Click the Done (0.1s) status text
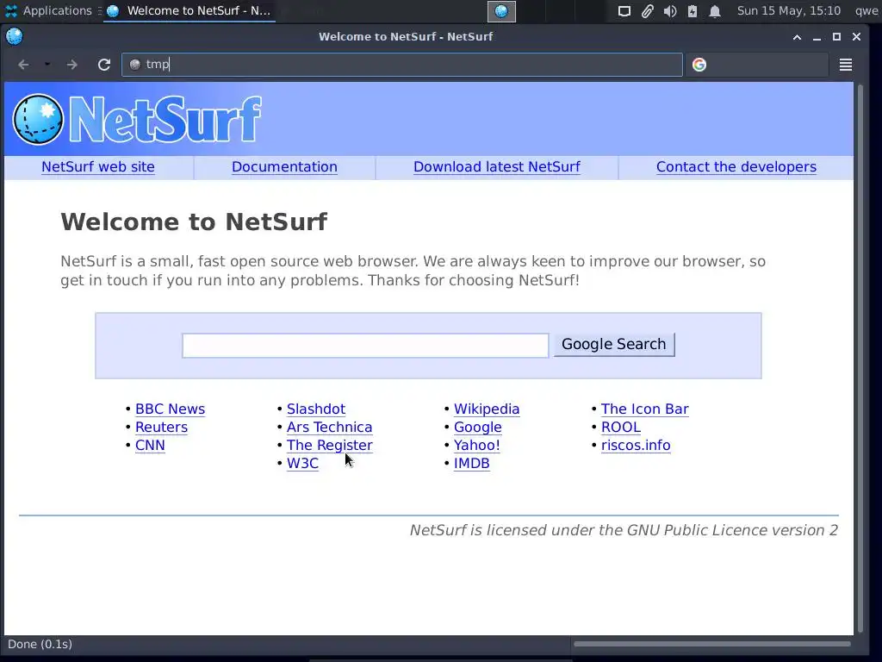Viewport: 882px width, 662px height. click(40, 644)
